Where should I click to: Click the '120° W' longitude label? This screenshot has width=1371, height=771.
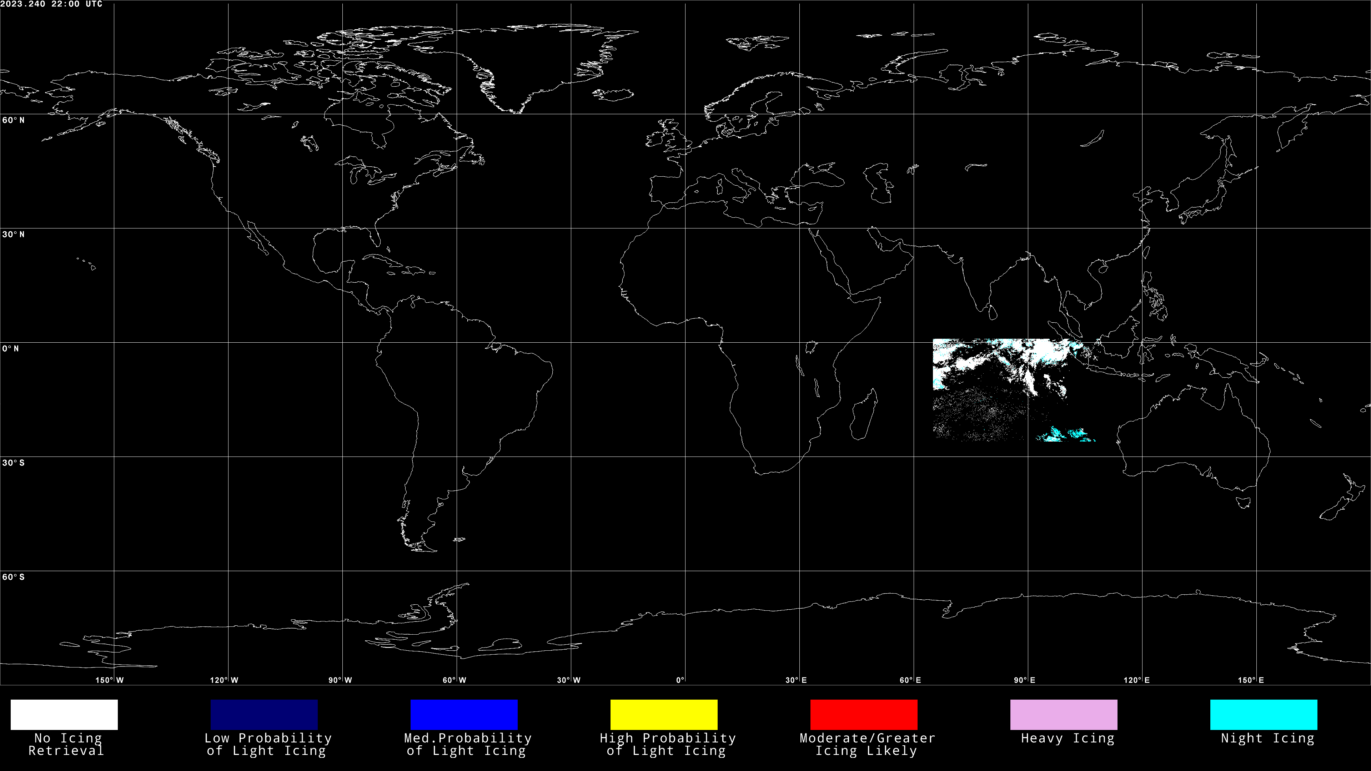pyautogui.click(x=224, y=680)
